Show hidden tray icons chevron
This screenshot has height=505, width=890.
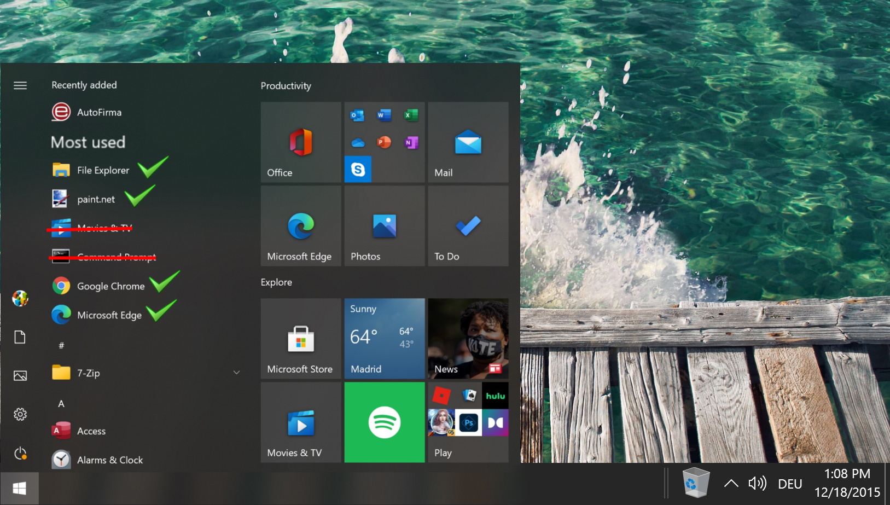coord(731,483)
